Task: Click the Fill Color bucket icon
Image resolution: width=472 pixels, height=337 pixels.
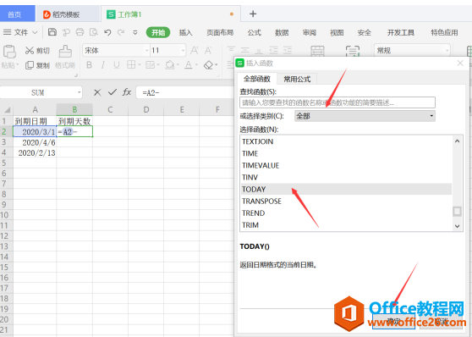Action: [x=170, y=64]
